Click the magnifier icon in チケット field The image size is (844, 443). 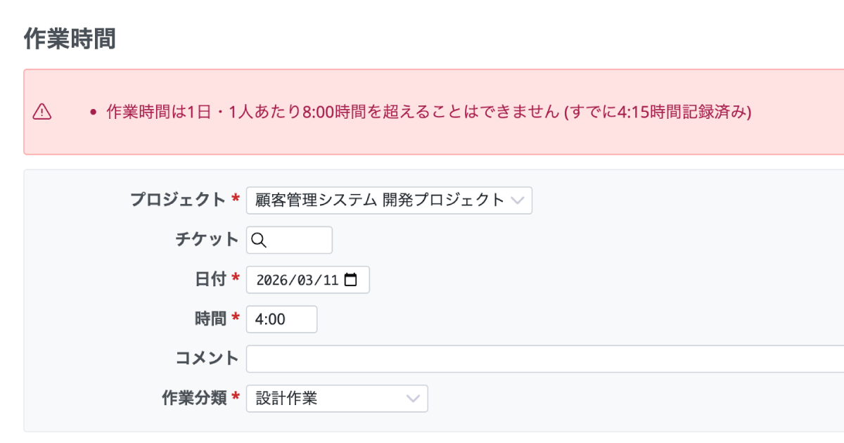pos(258,240)
